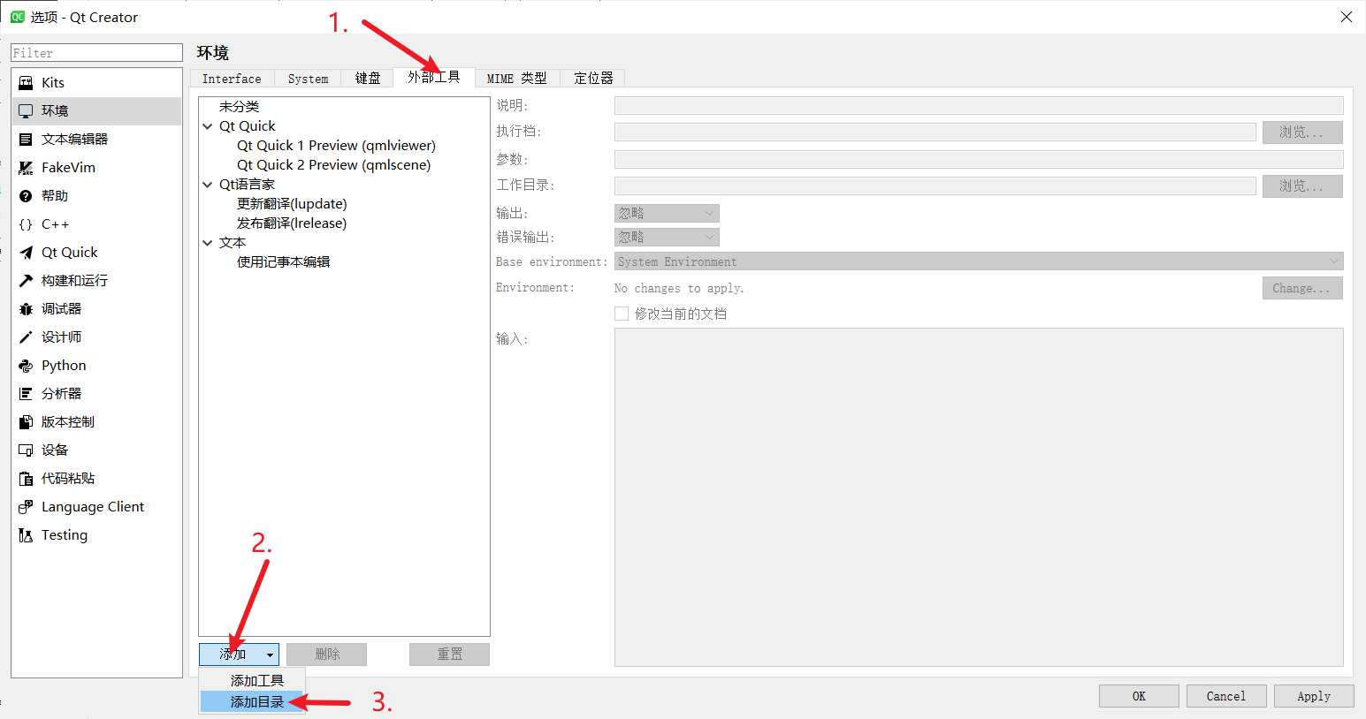Click the Python logo icon

[x=26, y=366]
